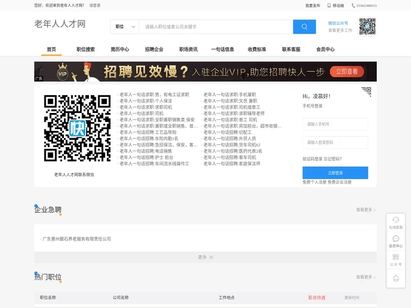Switch to QR code login corner icon

[366, 92]
